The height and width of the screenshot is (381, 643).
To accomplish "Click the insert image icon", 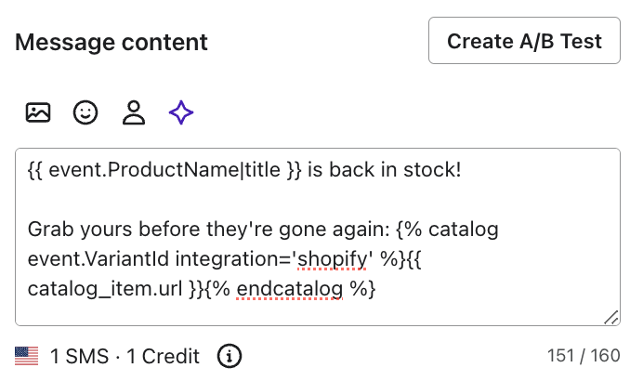I will (x=38, y=113).
